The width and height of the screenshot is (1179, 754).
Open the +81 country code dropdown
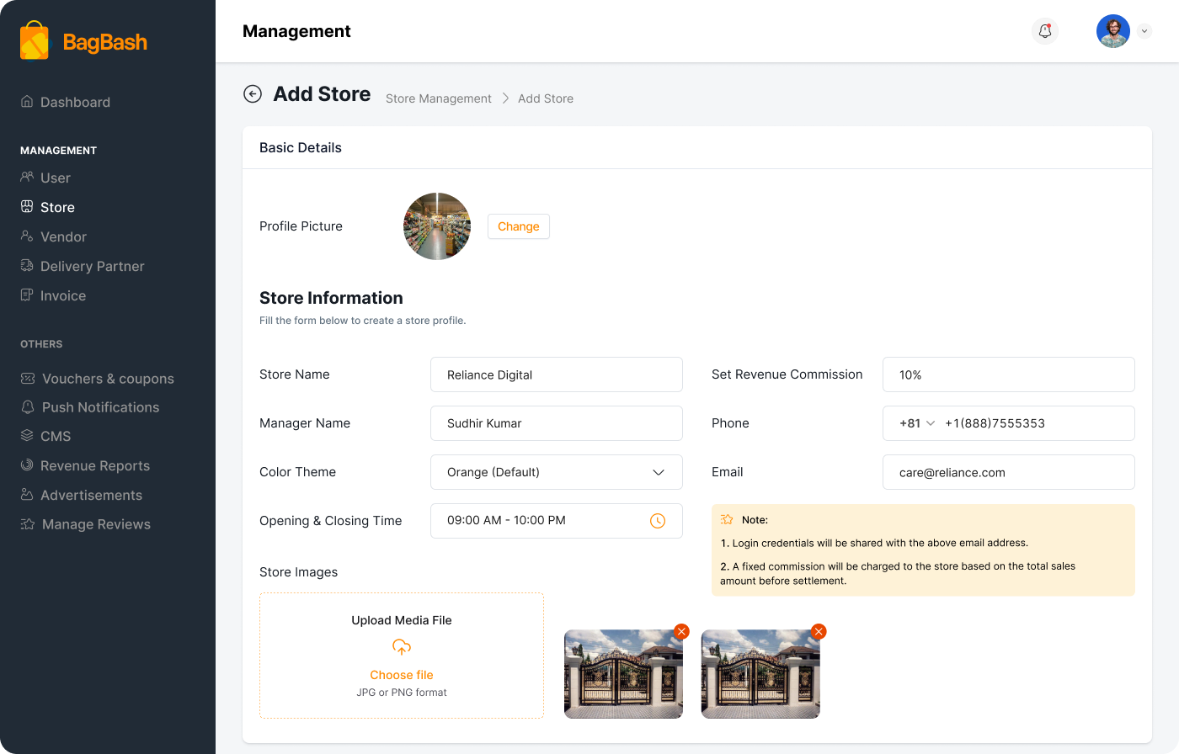pos(917,423)
